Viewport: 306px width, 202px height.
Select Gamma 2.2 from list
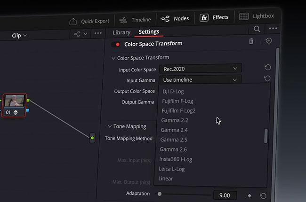pos(175,120)
